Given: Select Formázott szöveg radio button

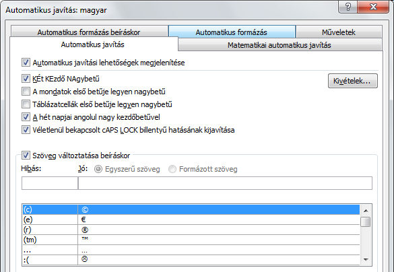Looking at the screenshot, I should tap(172, 169).
